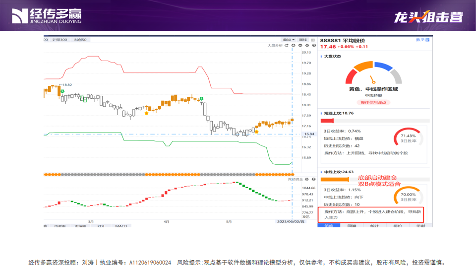Open settings gear for 流动资金 panel
The width and height of the screenshot is (476, 268).
coord(307,179)
